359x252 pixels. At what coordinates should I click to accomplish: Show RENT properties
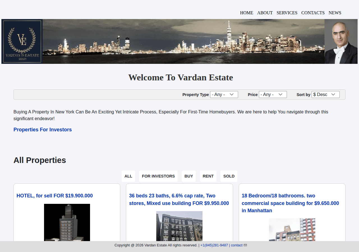click(208, 176)
